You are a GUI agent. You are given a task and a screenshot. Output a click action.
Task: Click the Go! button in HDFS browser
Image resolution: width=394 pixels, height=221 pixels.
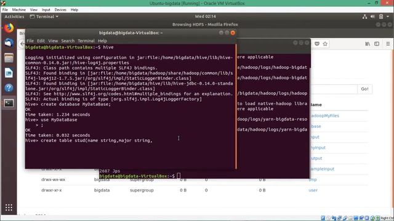(364, 89)
